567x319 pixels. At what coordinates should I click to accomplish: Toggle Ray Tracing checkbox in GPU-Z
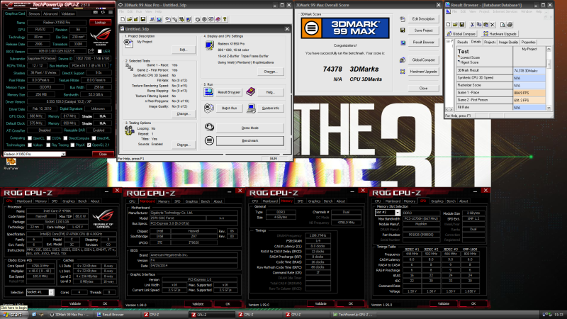48,145
